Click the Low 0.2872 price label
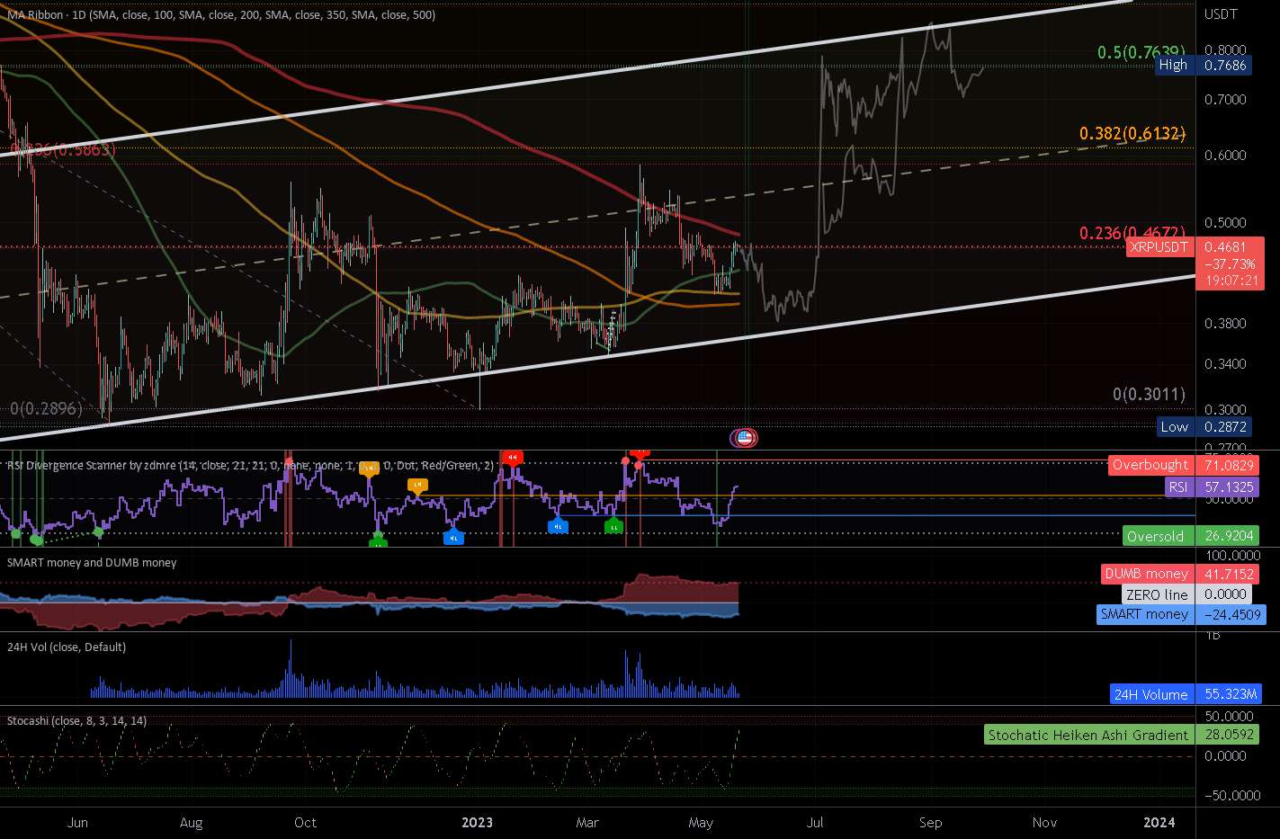This screenshot has width=1280, height=839. coord(1204,426)
